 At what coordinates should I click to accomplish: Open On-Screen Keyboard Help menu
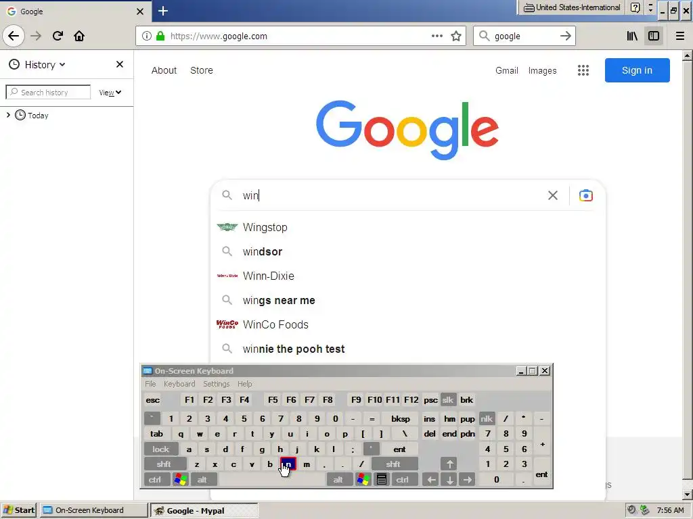tap(244, 384)
